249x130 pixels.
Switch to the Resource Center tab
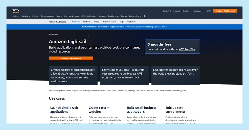tap(110, 22)
